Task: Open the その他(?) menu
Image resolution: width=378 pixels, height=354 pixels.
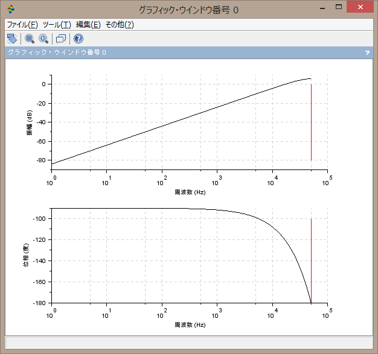Action: coord(120,25)
